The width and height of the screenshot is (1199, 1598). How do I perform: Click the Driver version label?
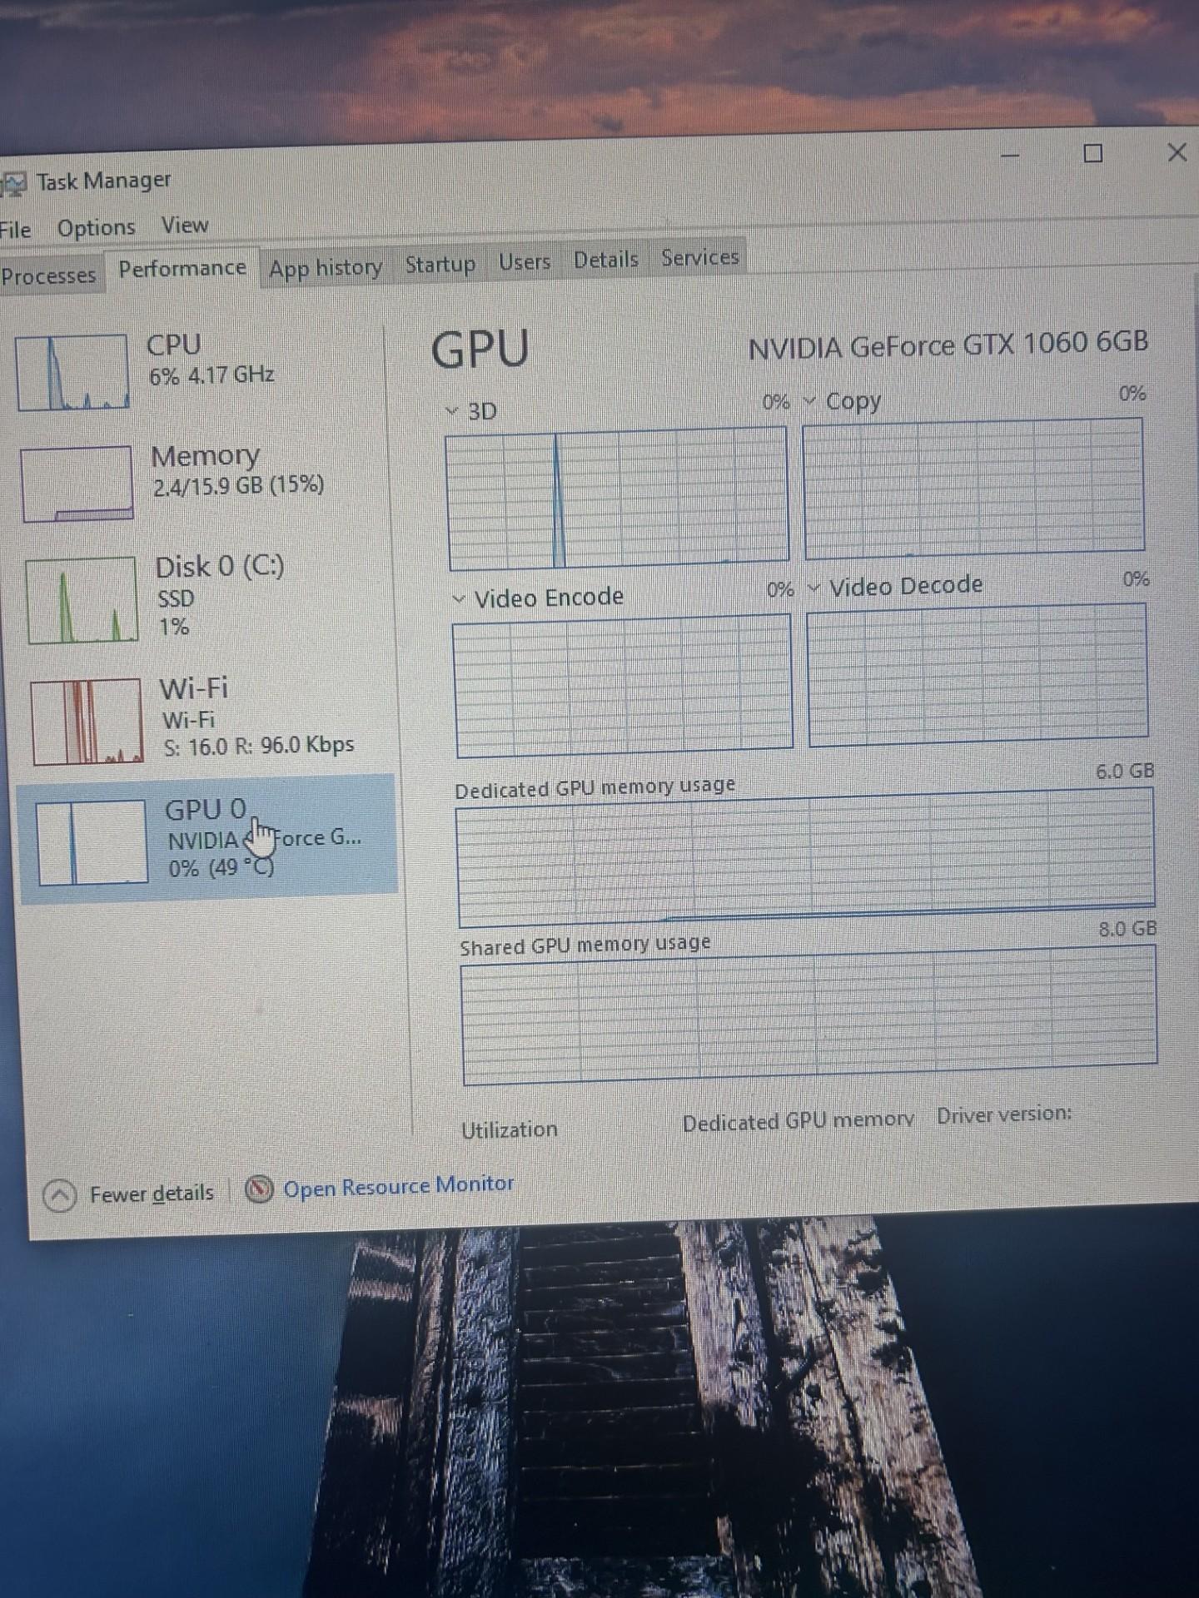click(x=1004, y=1114)
